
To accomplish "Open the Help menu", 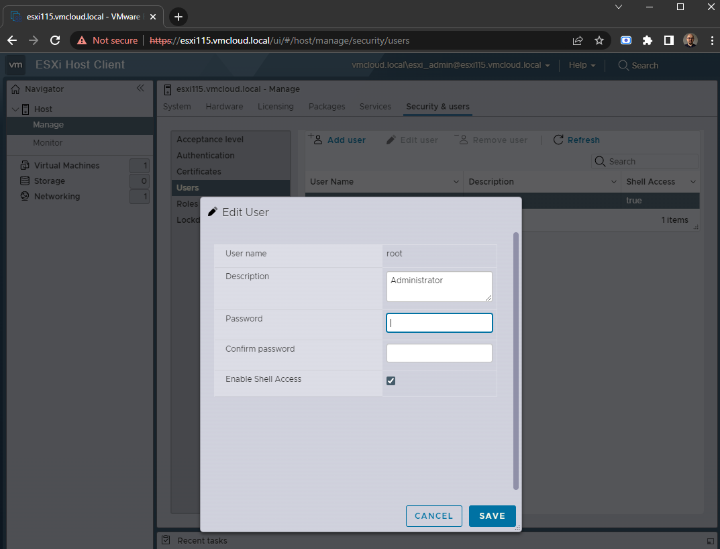I will click(x=581, y=65).
